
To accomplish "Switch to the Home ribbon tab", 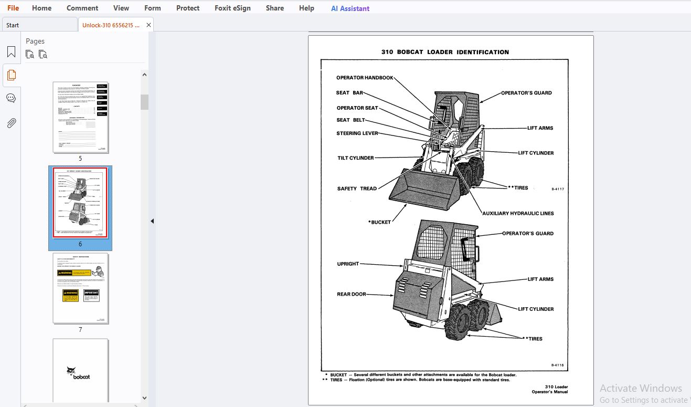I will [41, 8].
